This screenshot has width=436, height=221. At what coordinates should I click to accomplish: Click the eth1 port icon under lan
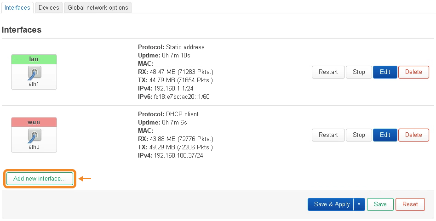click(34, 72)
